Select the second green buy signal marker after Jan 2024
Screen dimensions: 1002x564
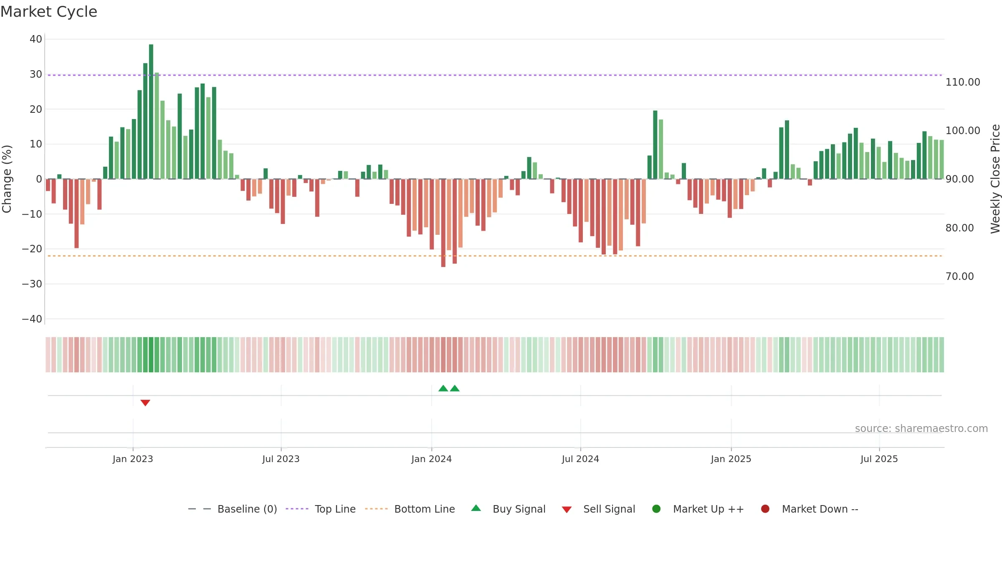455,389
